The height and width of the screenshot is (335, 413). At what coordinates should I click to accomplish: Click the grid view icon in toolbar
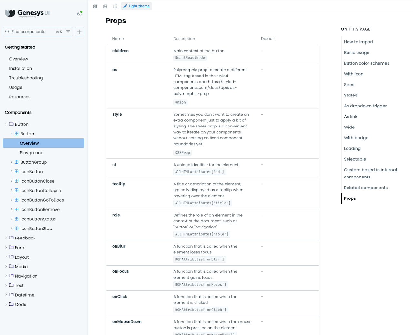click(x=95, y=6)
